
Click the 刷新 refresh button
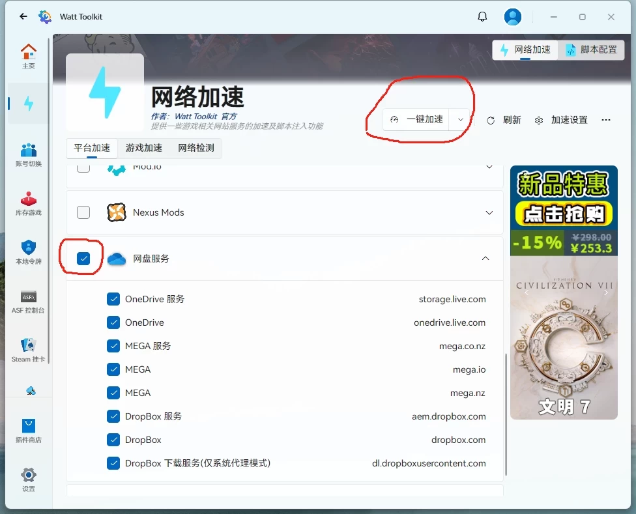tap(504, 120)
